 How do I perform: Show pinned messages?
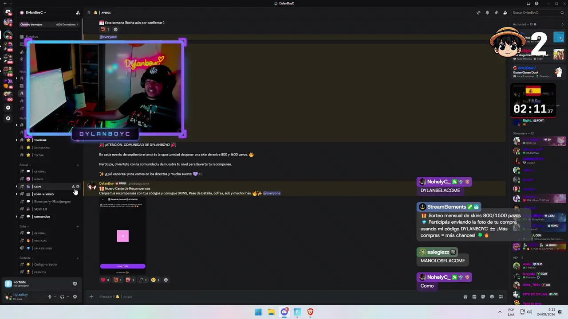pos(496,12)
